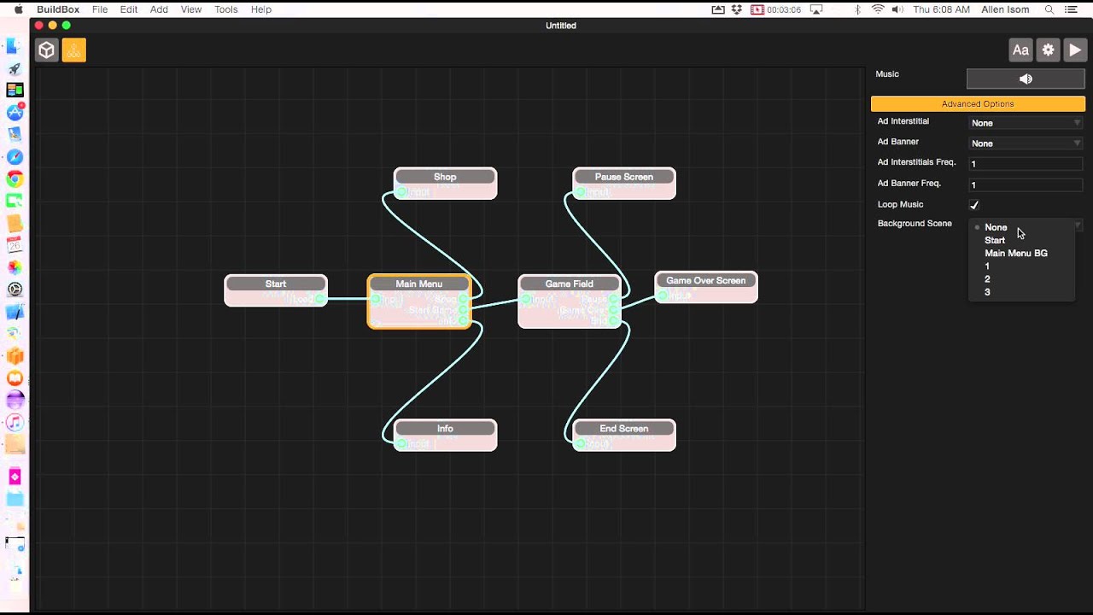Open the volume control in menu bar
1093x615 pixels.
(x=897, y=9)
